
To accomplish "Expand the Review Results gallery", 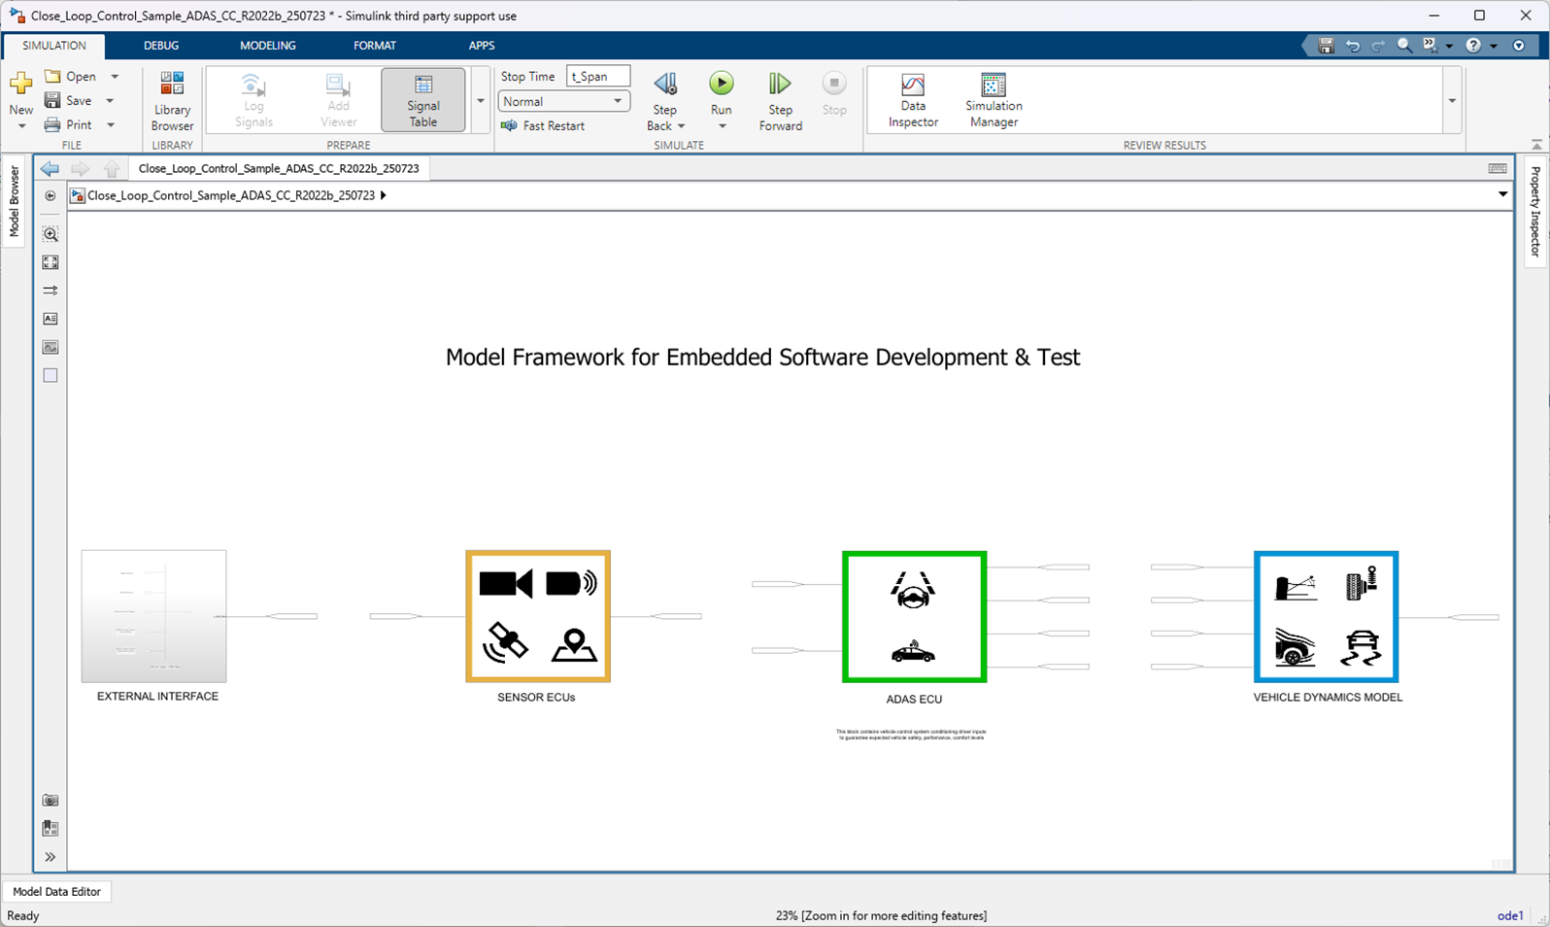I will point(1452,100).
